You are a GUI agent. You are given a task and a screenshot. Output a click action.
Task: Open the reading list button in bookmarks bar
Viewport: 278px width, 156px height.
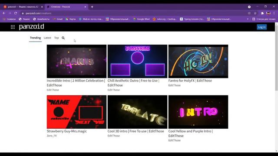[264, 19]
